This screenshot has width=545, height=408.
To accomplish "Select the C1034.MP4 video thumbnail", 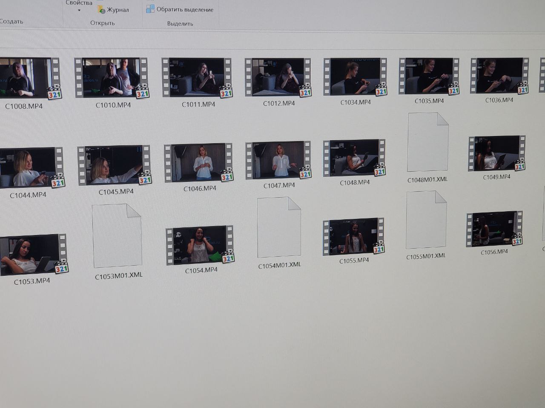I will point(355,76).
